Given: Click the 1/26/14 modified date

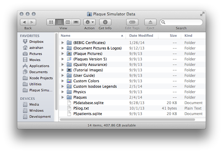Looking at the screenshot, I should coord(137,43).
